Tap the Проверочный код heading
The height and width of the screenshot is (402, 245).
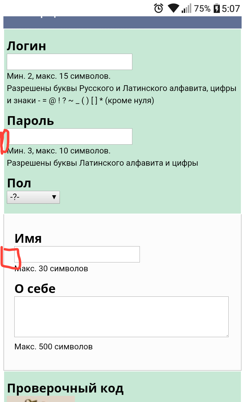65,388
